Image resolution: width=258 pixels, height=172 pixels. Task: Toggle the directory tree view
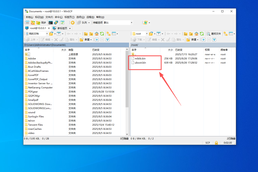tap(109, 33)
